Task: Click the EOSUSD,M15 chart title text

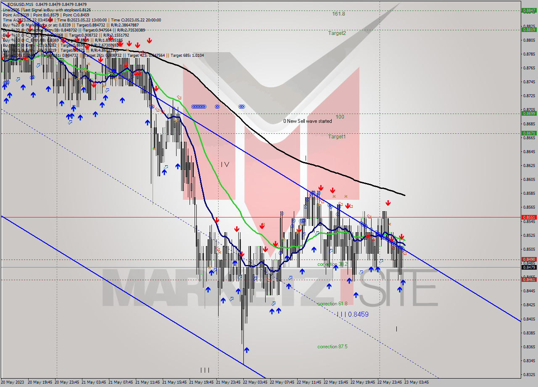Action: pos(20,5)
